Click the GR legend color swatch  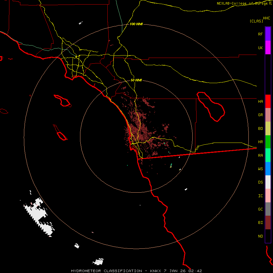click(268, 115)
